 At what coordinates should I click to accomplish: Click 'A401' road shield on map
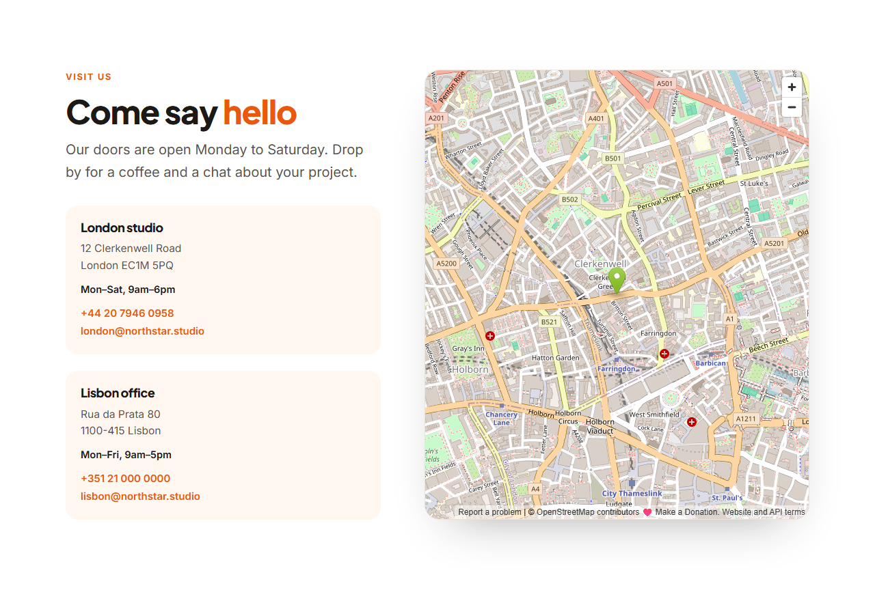pyautogui.click(x=596, y=118)
